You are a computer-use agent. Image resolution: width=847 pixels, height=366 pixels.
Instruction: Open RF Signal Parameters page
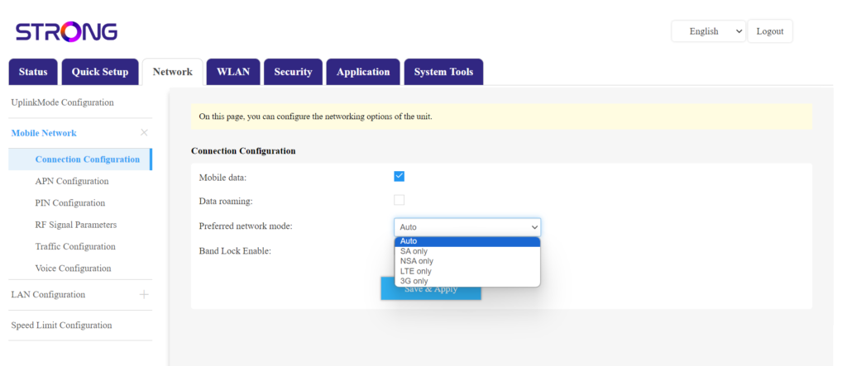75,225
